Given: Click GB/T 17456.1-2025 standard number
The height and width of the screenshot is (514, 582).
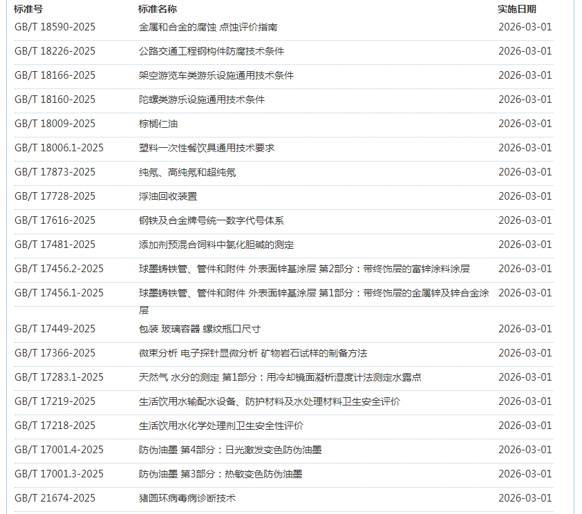Looking at the screenshot, I should click(59, 293).
